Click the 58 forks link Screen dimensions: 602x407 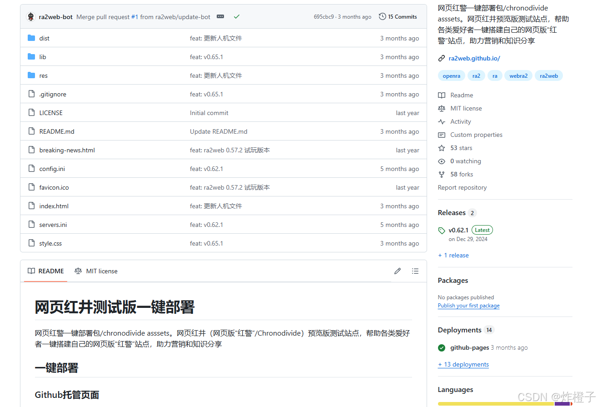pyautogui.click(x=456, y=174)
